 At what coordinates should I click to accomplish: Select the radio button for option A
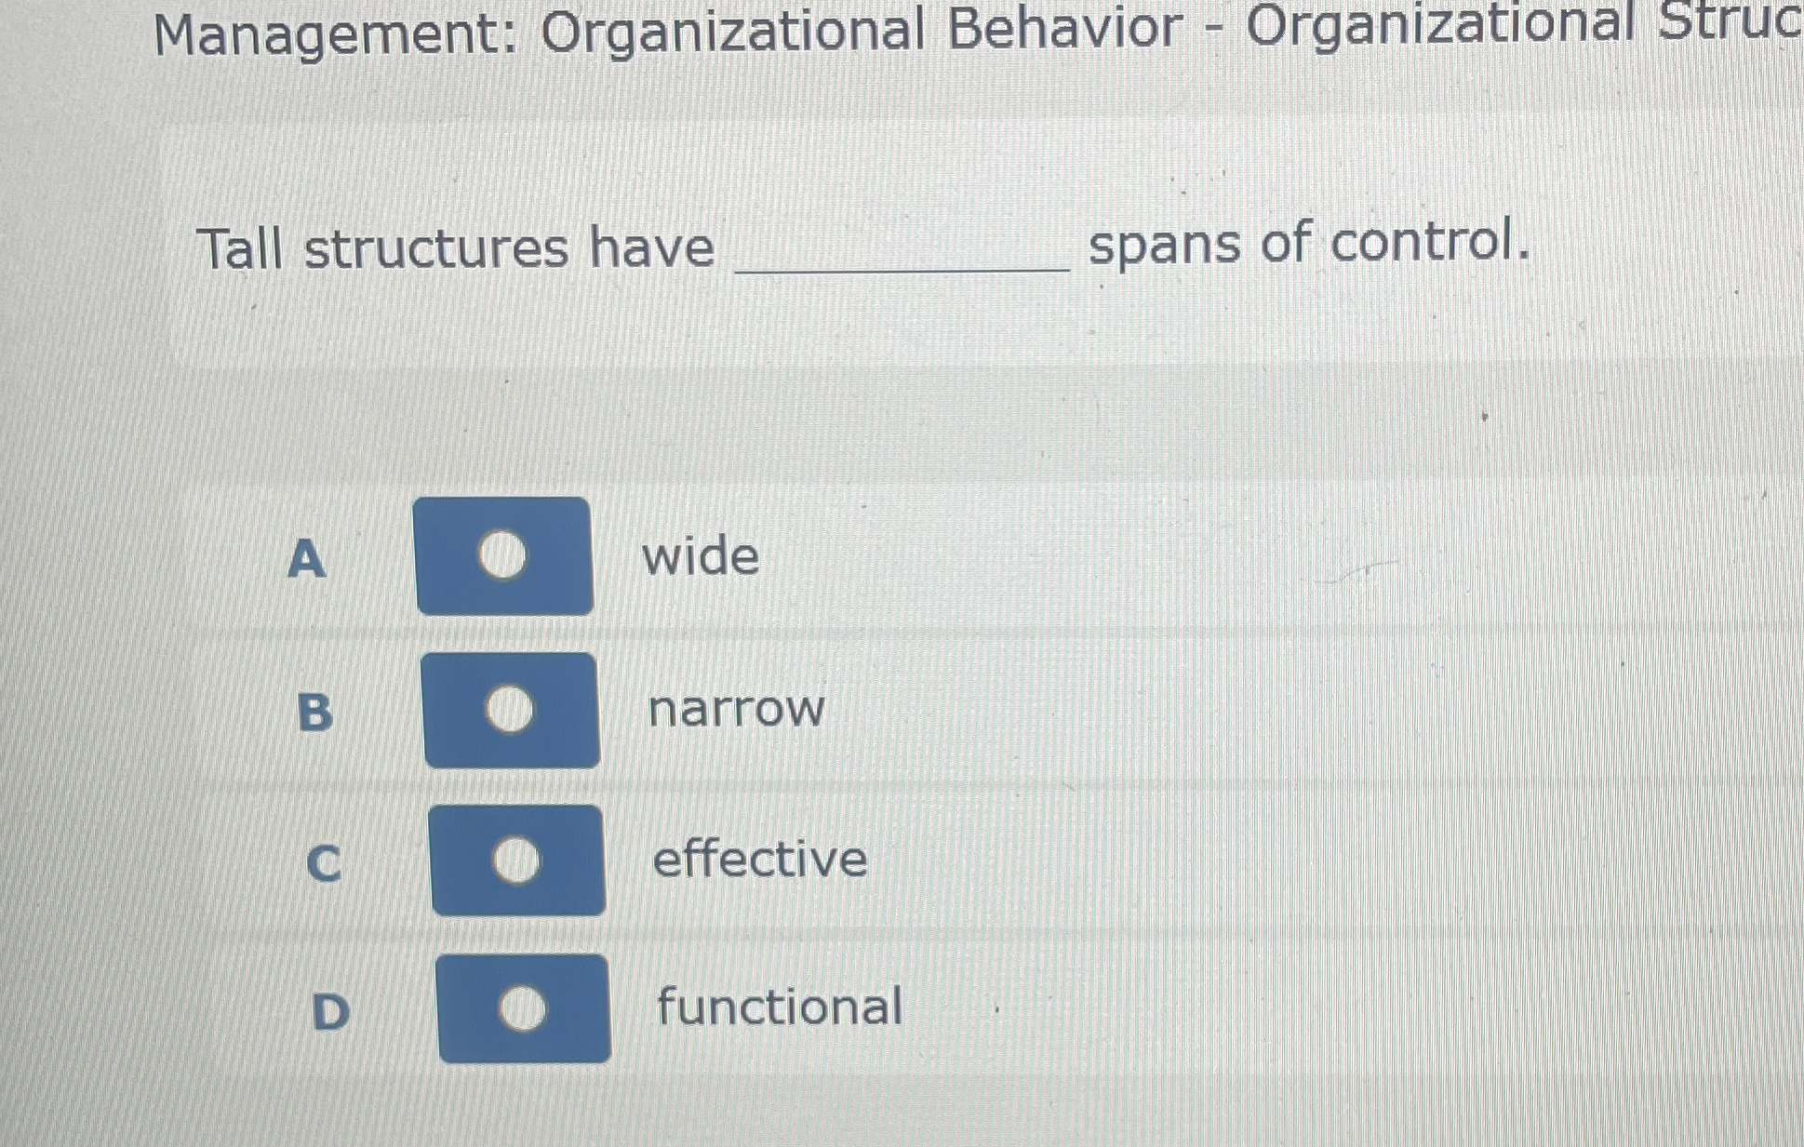503,555
